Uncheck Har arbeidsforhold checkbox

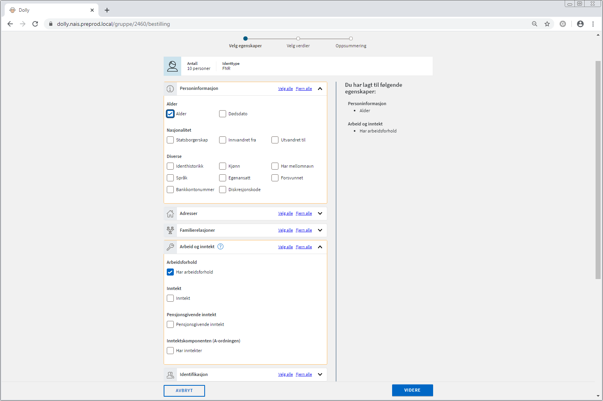tap(170, 272)
